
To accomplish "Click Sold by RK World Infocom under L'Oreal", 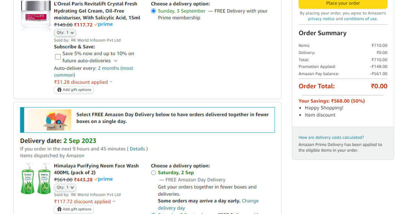I will (x=87, y=40).
